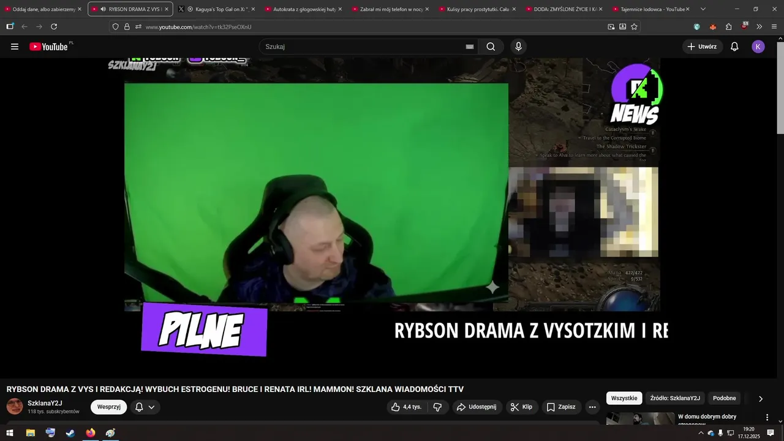This screenshot has height=441, width=784.
Task: Open Firefox application menu
Action: [x=774, y=26]
